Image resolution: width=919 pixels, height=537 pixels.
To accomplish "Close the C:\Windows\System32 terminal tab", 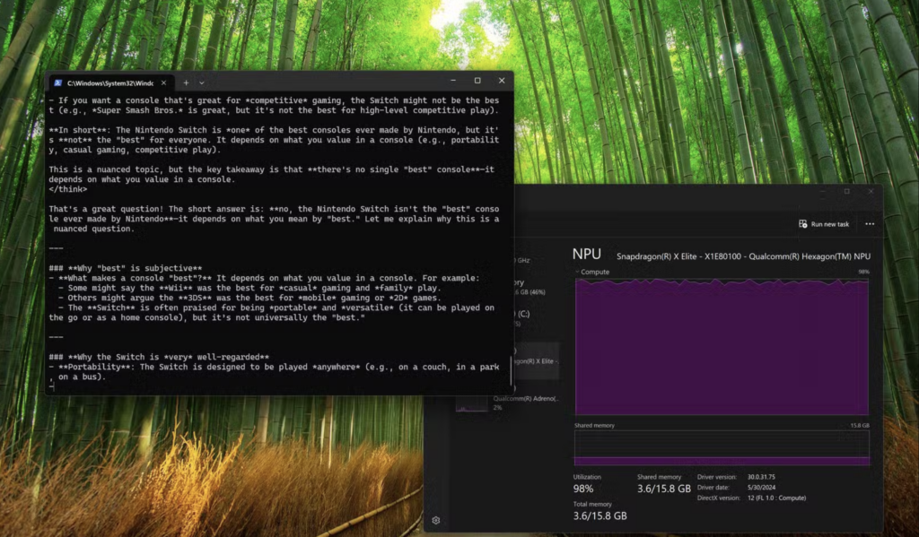I will tap(162, 82).
